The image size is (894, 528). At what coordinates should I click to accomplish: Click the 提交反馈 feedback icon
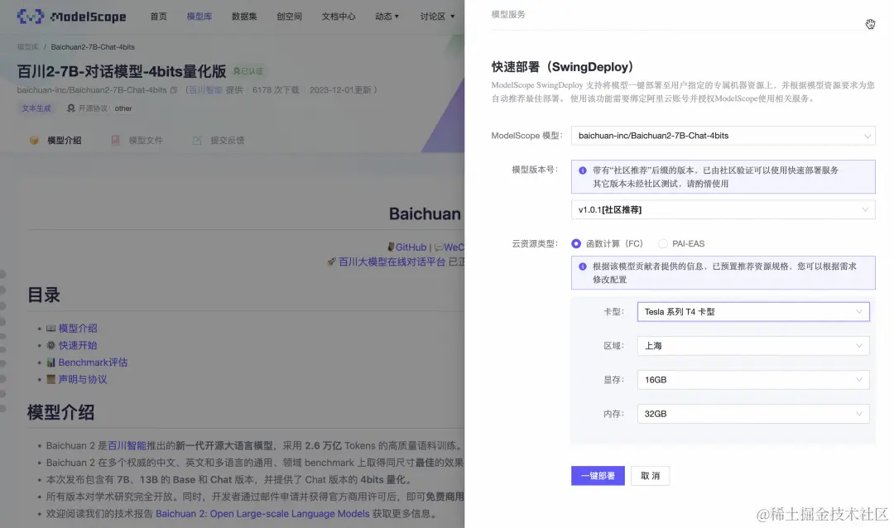[196, 140]
